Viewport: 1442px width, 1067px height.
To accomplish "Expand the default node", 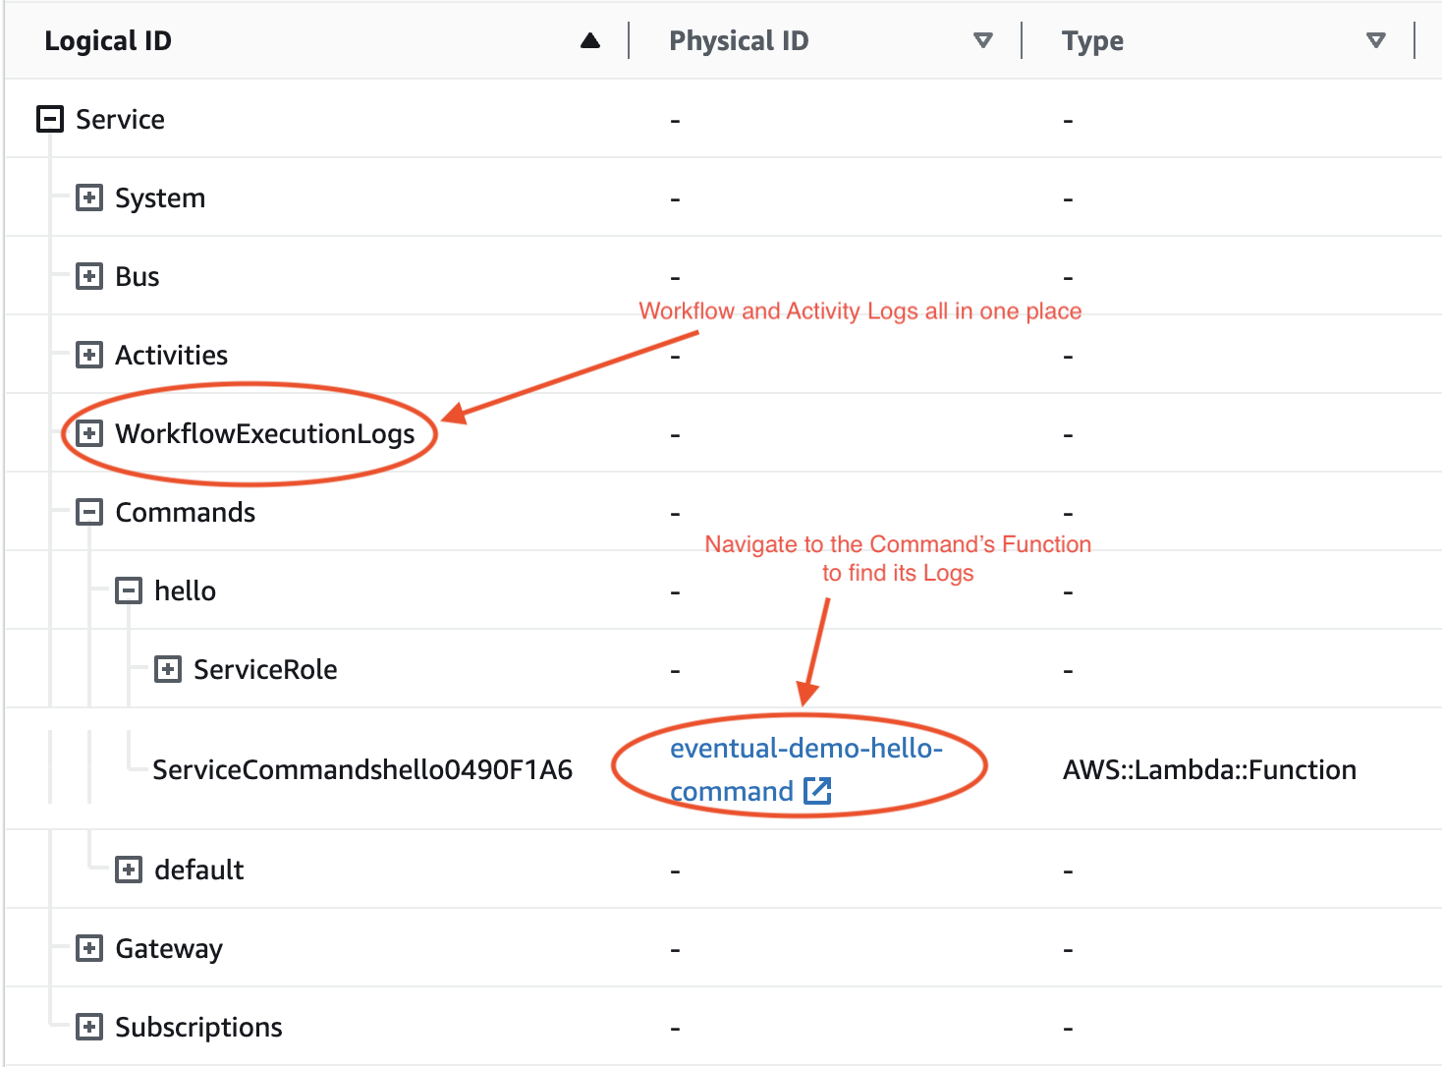I will [129, 870].
